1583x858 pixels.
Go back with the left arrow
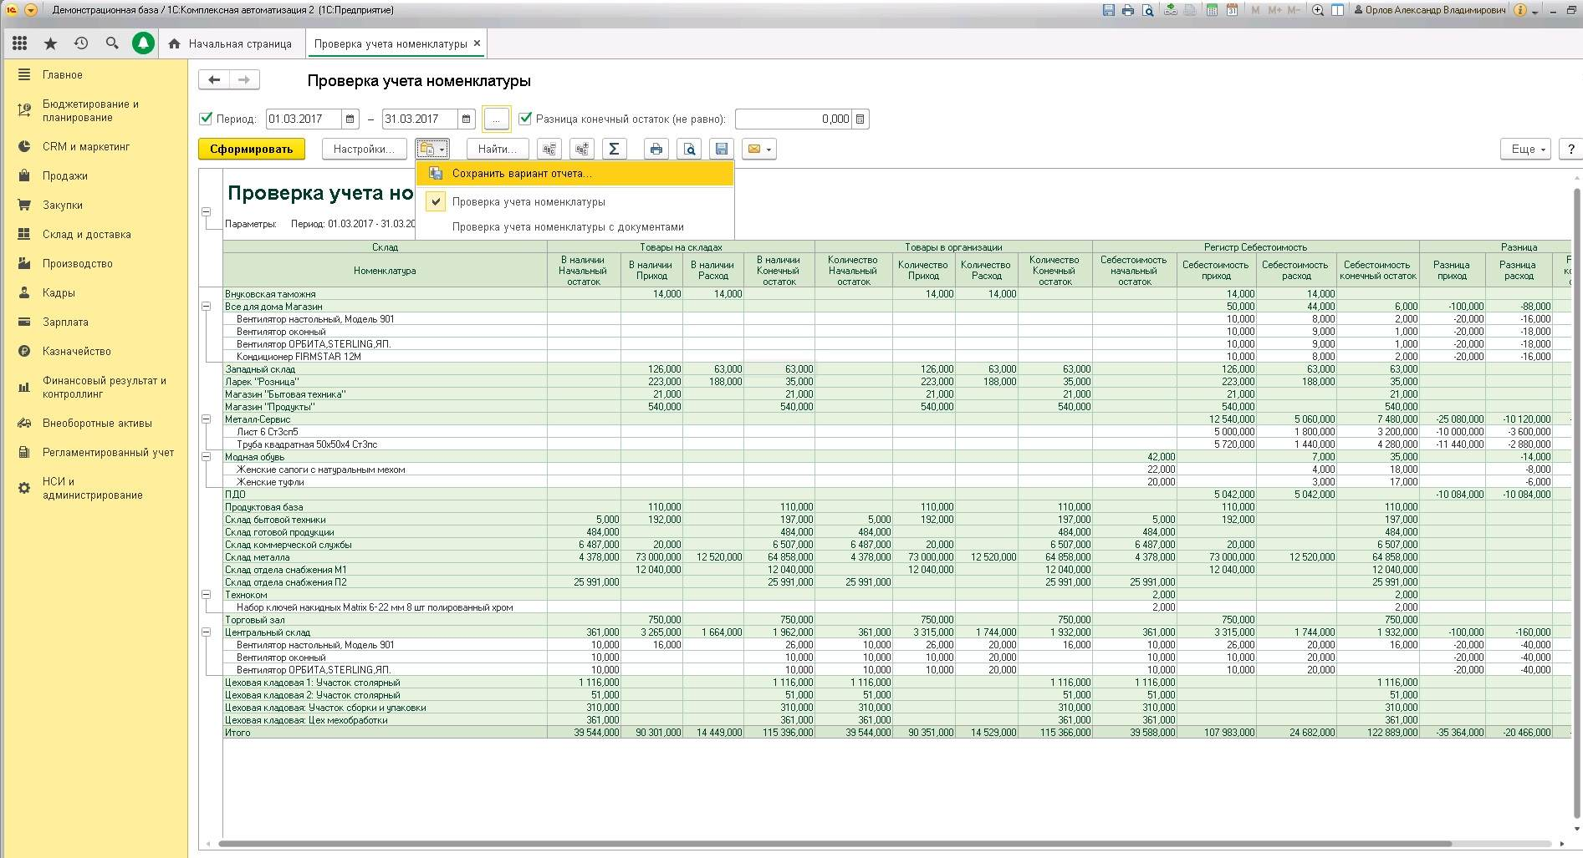214,79
